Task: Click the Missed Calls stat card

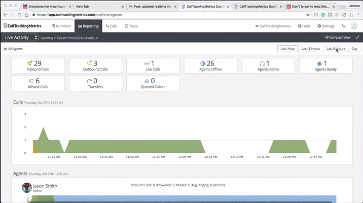Action: point(38,83)
